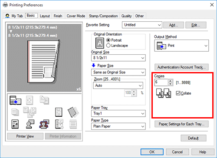Expand the Paper Tray dropdown
This screenshot has height=158, width=217.
[x=118, y=113]
